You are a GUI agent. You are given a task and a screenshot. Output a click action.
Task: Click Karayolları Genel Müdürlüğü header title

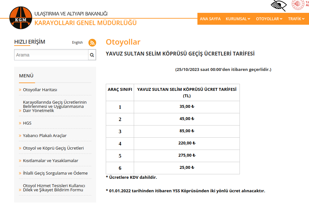(x=86, y=23)
